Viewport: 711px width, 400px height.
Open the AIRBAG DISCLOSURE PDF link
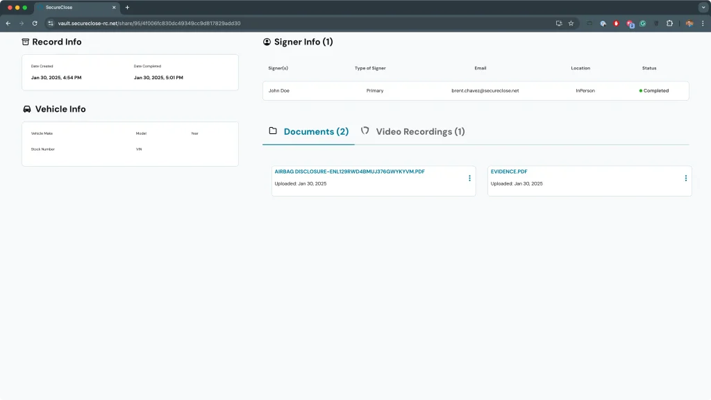[x=349, y=171]
